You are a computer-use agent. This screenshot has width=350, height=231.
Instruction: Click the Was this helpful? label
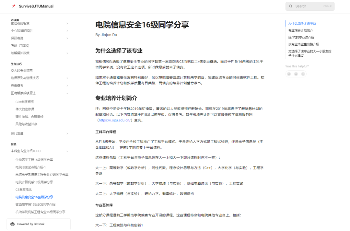pos(297,66)
